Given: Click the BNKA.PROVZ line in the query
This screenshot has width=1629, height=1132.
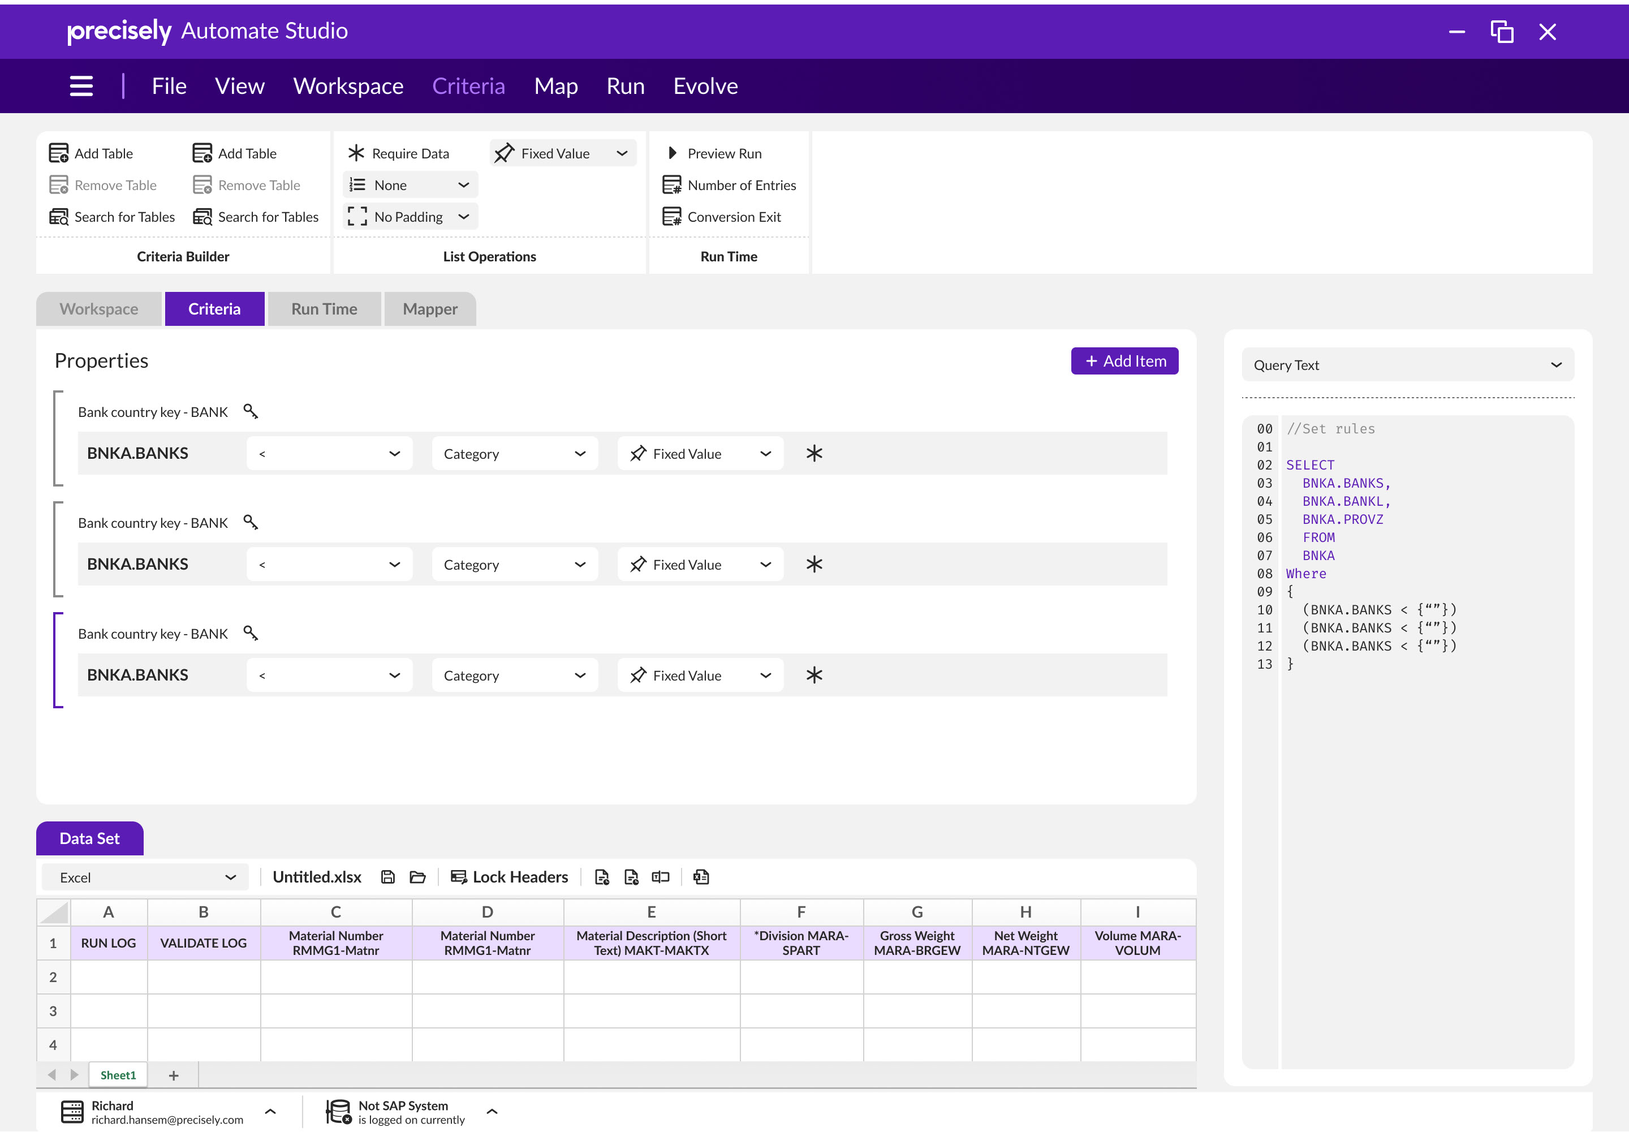Looking at the screenshot, I should pos(1342,519).
